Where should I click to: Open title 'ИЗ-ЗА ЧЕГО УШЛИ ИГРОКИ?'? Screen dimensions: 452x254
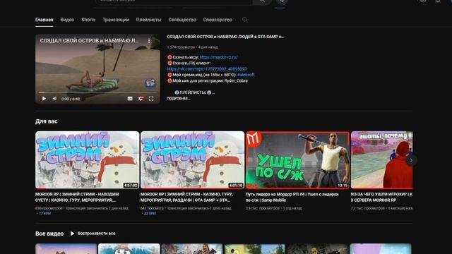point(381,198)
